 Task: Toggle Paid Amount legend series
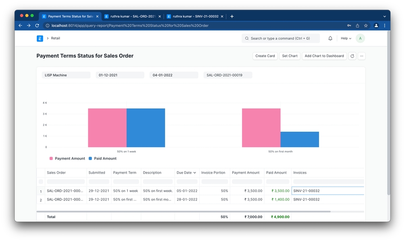103,159
